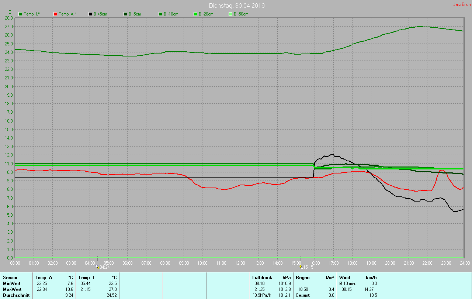The image size is (472, 299).
Task: Click the 'Wind' column header
Action: pos(345,278)
